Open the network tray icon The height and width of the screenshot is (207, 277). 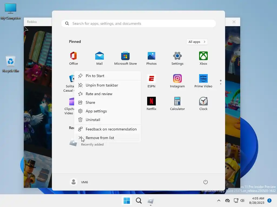tap(236, 201)
